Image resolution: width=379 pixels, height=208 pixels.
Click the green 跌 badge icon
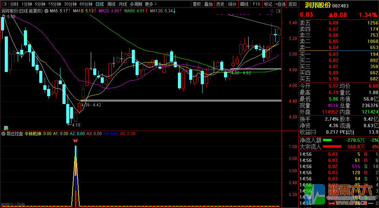(x=6, y=128)
